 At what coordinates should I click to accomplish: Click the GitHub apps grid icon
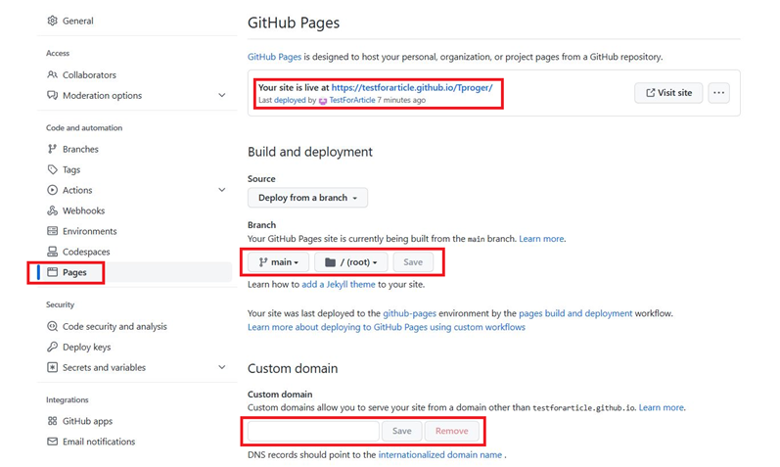pyautogui.click(x=52, y=421)
